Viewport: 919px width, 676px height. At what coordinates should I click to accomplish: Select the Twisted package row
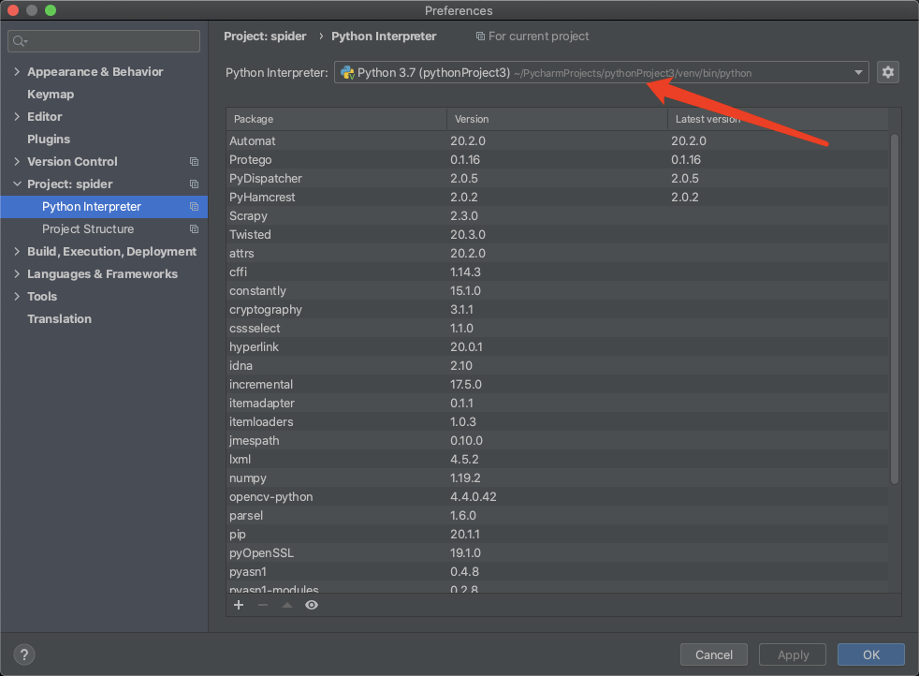pyautogui.click(x=558, y=234)
